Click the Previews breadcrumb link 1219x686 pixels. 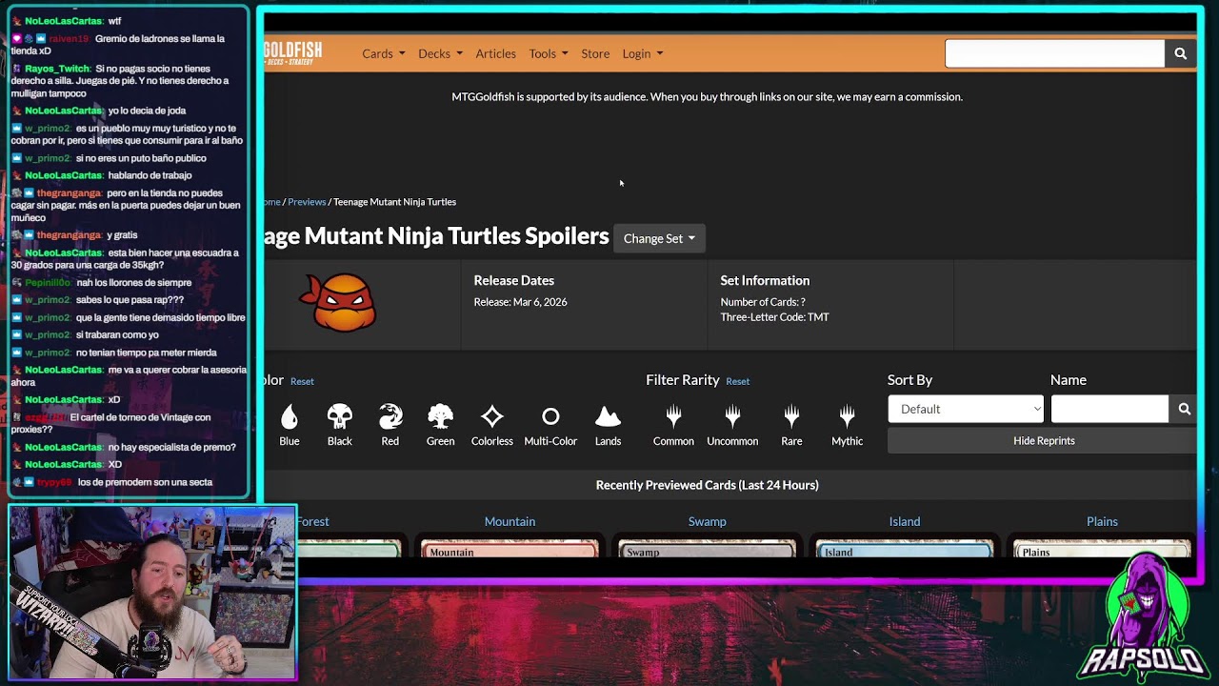[307, 202]
